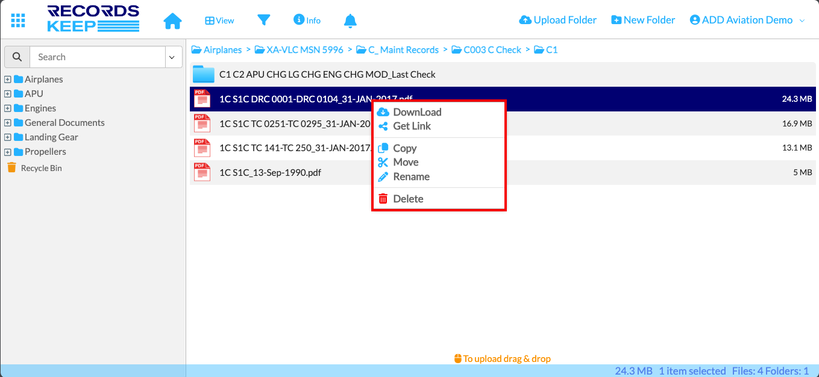This screenshot has width=819, height=377.
Task: Open the apps grid menu icon
Action: [18, 20]
